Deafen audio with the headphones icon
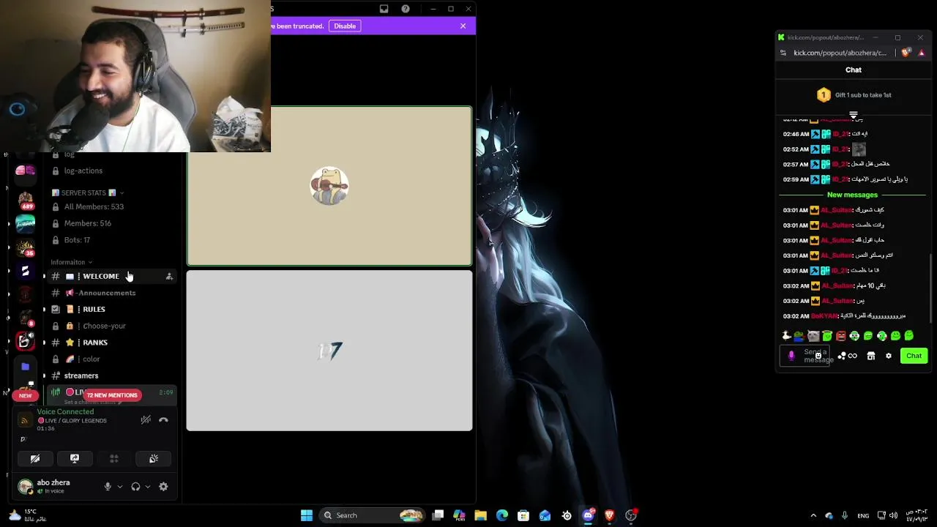 coord(135,487)
